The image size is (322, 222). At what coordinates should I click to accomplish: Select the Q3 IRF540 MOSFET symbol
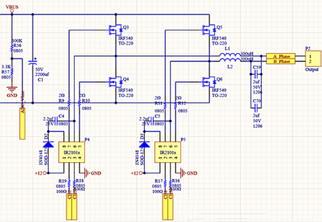pos(114,30)
